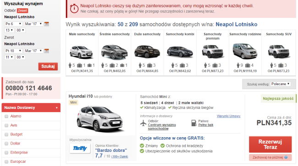
Task: Open the pickup hour dropdown 13
Action: (x=9, y=30)
